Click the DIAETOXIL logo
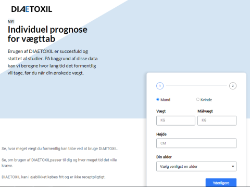 coord(32,9)
